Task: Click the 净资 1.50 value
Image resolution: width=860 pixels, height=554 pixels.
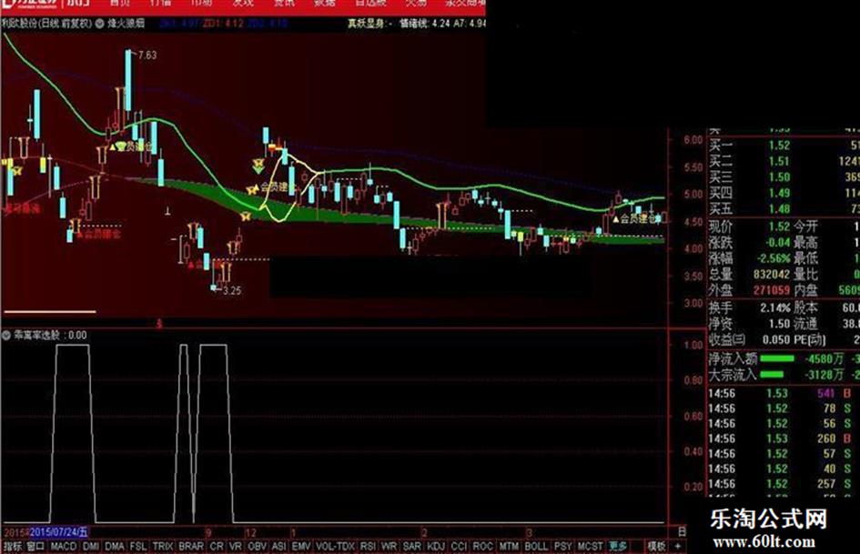Action: point(779,324)
